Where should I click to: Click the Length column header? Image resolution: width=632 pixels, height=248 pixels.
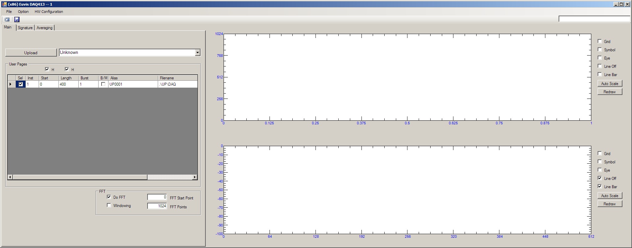(68, 78)
